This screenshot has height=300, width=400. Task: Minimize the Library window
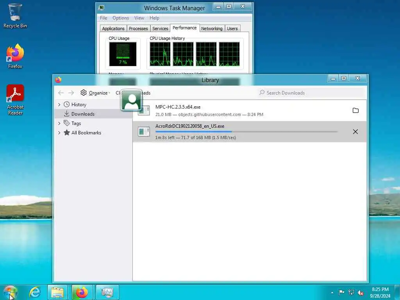[333, 78]
